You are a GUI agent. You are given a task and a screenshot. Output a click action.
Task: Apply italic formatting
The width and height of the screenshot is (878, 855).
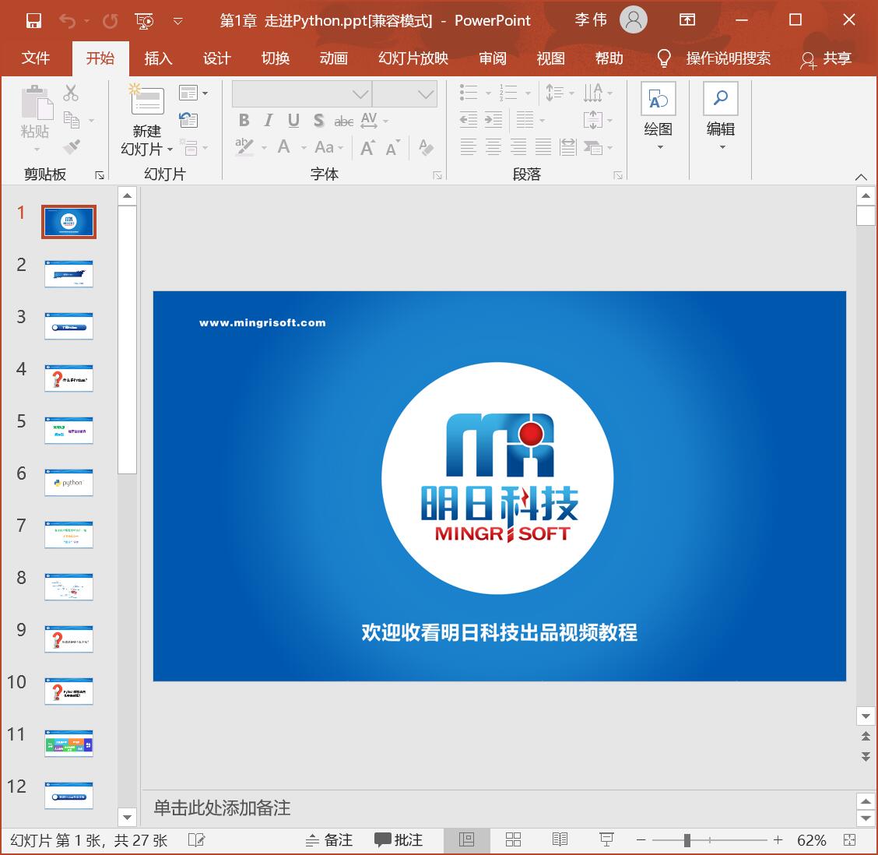point(268,121)
